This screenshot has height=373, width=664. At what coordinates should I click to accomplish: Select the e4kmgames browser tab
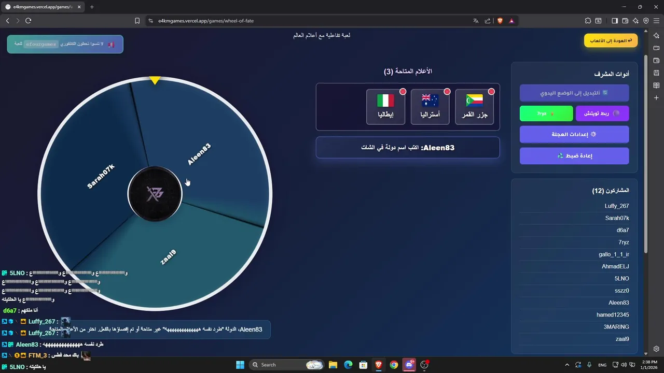click(x=43, y=7)
